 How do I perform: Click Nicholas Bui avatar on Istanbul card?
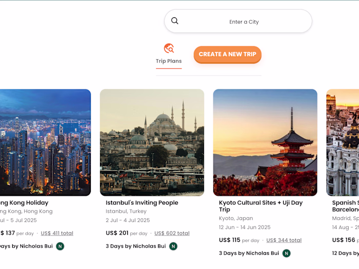[x=173, y=246]
